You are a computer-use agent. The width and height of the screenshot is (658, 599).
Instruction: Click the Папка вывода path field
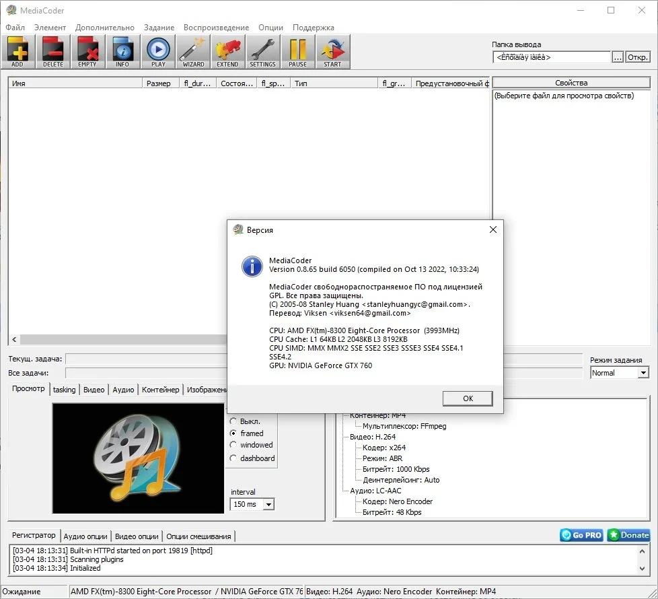click(x=552, y=57)
